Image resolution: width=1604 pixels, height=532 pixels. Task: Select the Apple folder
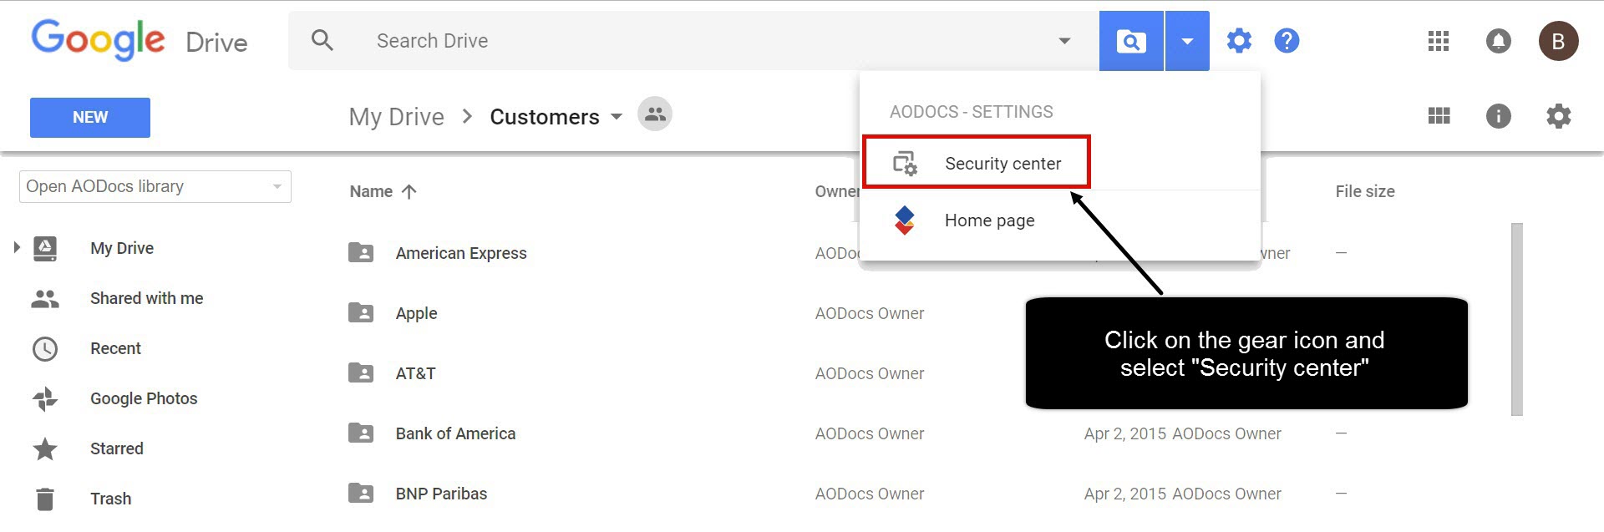tap(416, 313)
